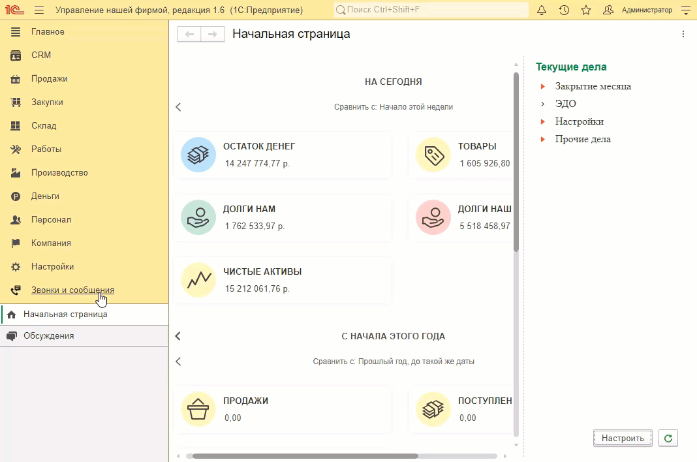
Task: Open the Продажи section in sidebar
Action: (50, 79)
